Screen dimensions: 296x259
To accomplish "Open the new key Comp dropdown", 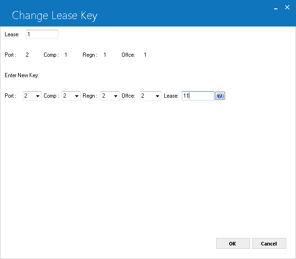I will 71,96.
